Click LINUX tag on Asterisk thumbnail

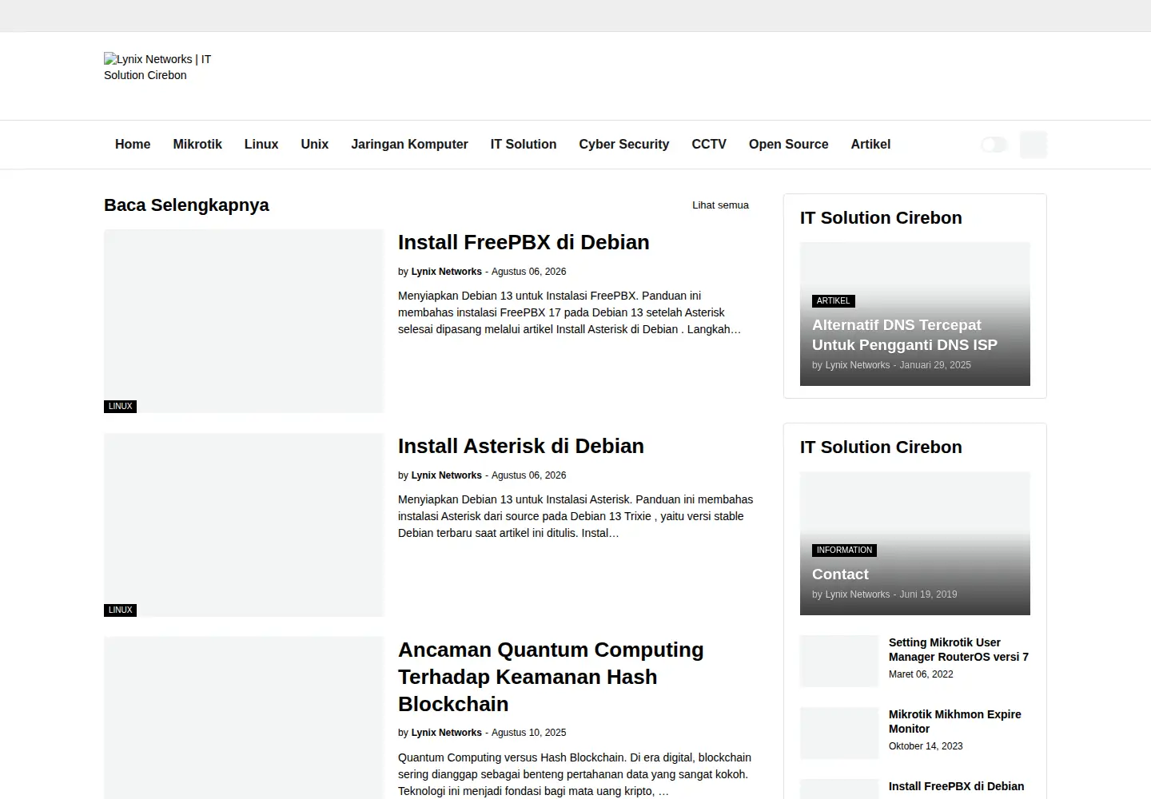120,610
